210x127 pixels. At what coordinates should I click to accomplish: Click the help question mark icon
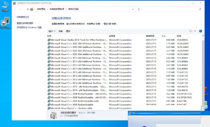200,31
